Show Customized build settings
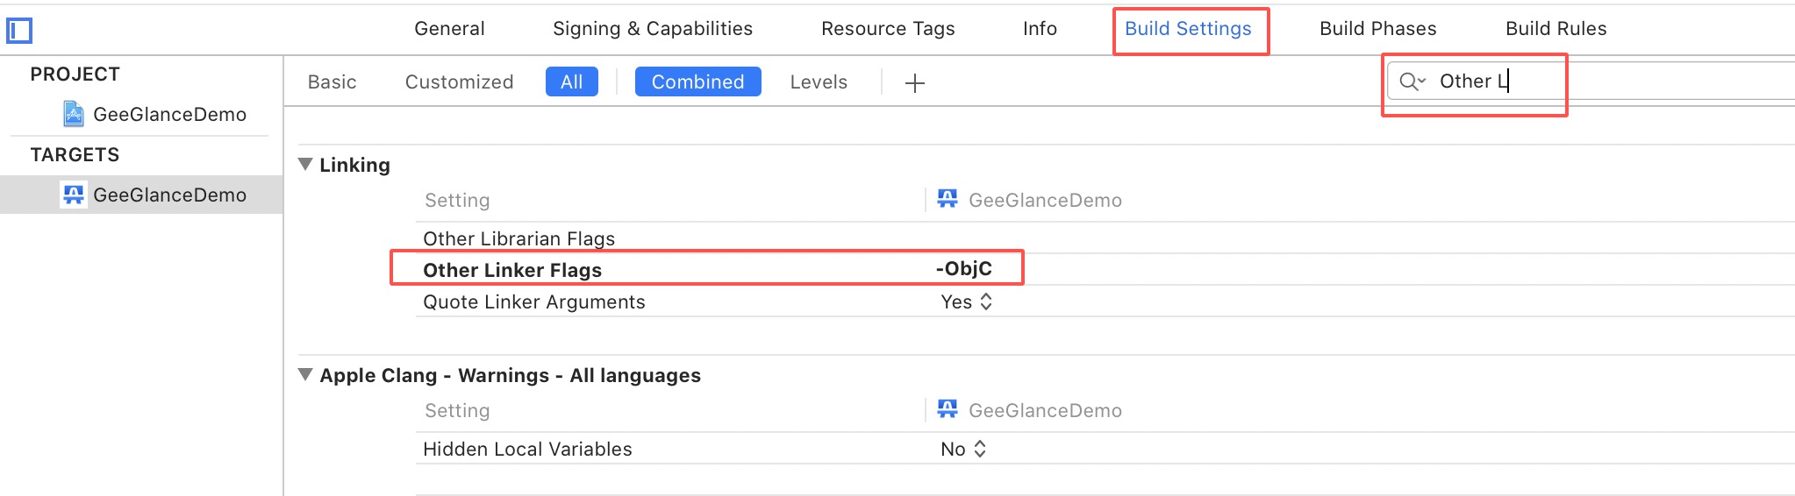Image resolution: width=1795 pixels, height=496 pixels. (459, 81)
